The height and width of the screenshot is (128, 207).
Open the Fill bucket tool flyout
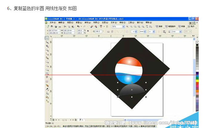click(47, 97)
